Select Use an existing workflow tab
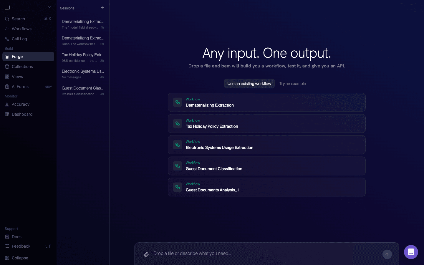The width and height of the screenshot is (424, 265). [x=249, y=84]
